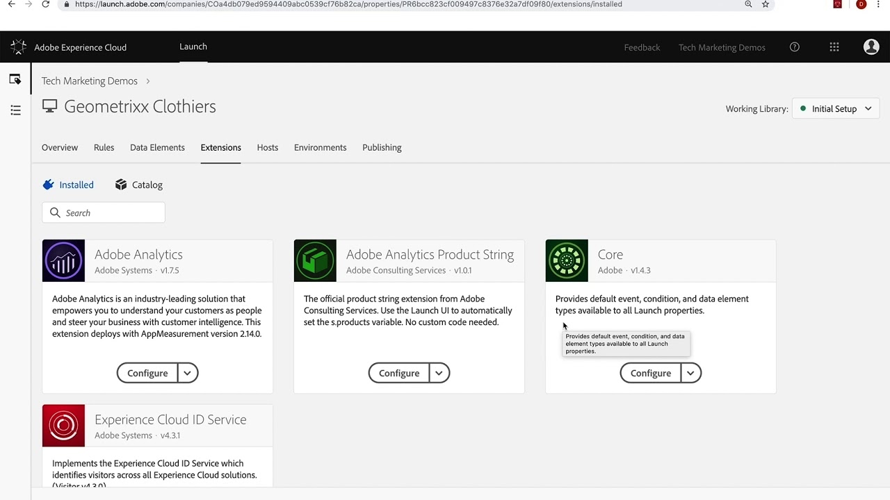Click Tech Marketing Demos in the header

coord(722,47)
